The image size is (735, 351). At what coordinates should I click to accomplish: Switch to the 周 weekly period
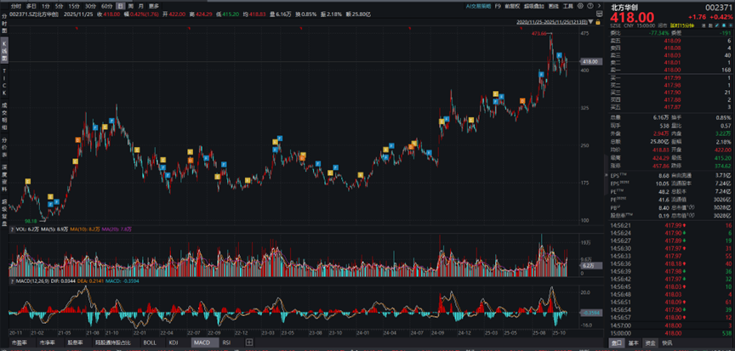131,5
